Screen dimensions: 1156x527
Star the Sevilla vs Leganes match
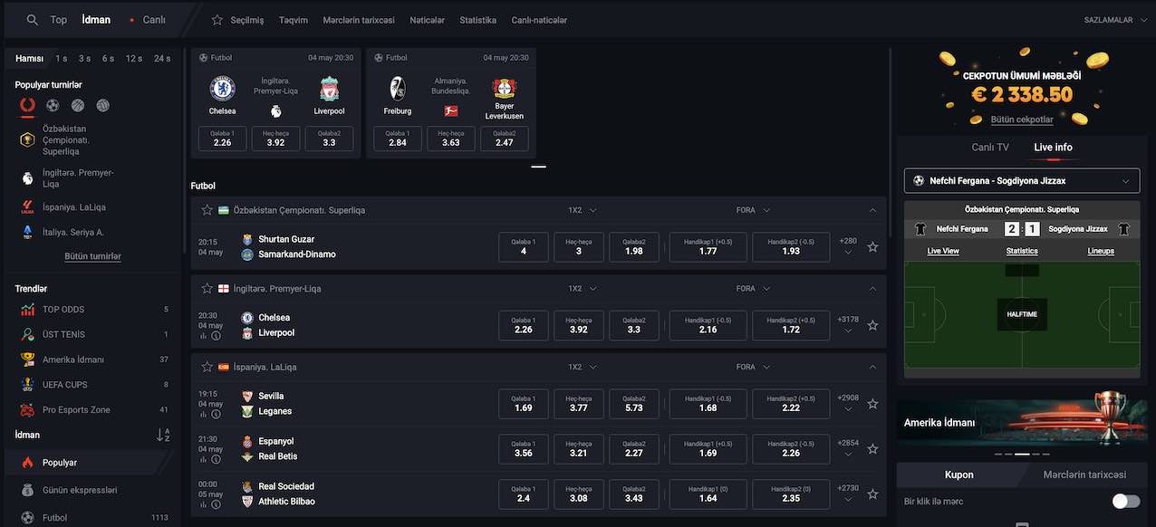pos(872,404)
